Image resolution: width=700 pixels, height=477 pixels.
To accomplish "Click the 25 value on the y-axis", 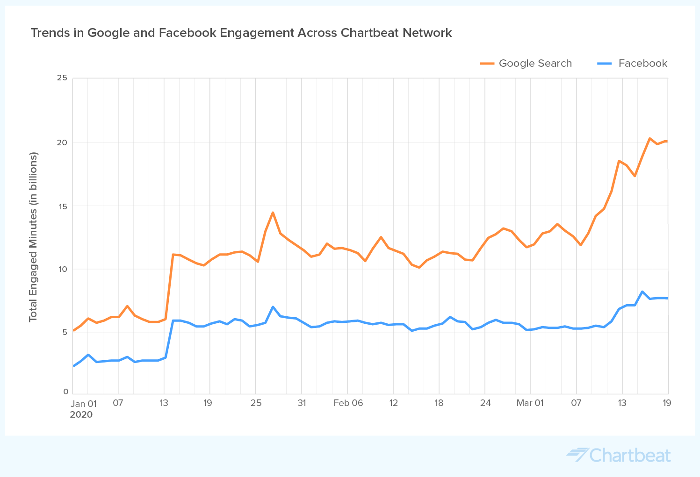I will pyautogui.click(x=63, y=78).
